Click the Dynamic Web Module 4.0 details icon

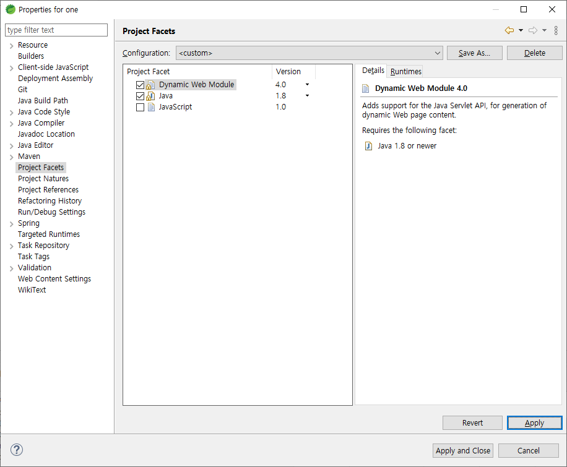point(366,88)
